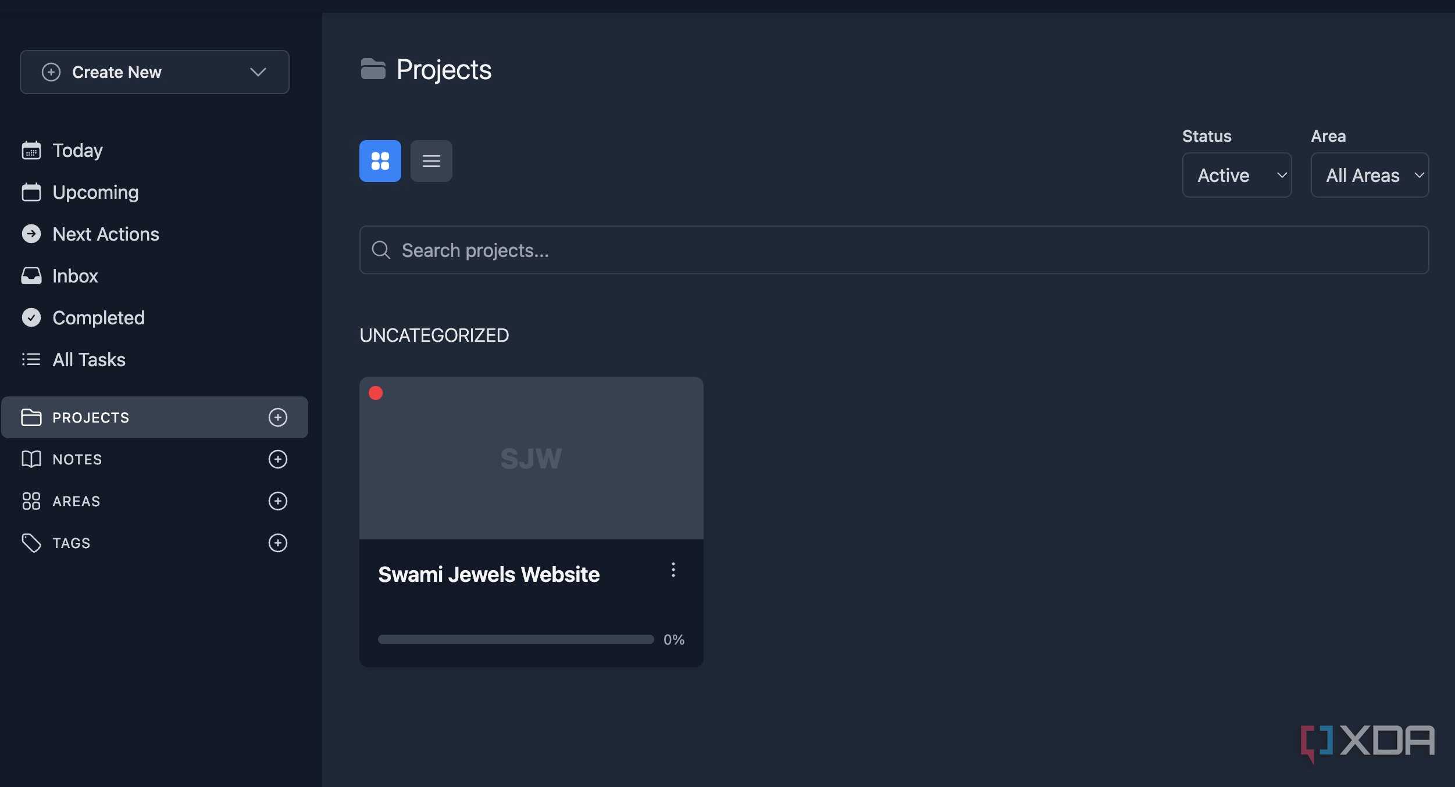Switch to grid view of projects

click(x=380, y=161)
